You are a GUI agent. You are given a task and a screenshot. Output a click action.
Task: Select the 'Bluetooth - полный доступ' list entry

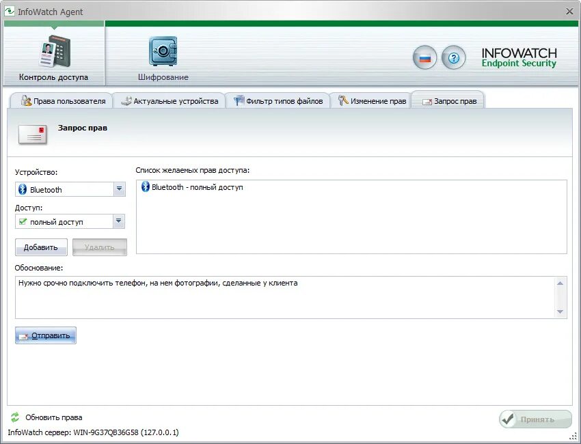pyautogui.click(x=192, y=187)
